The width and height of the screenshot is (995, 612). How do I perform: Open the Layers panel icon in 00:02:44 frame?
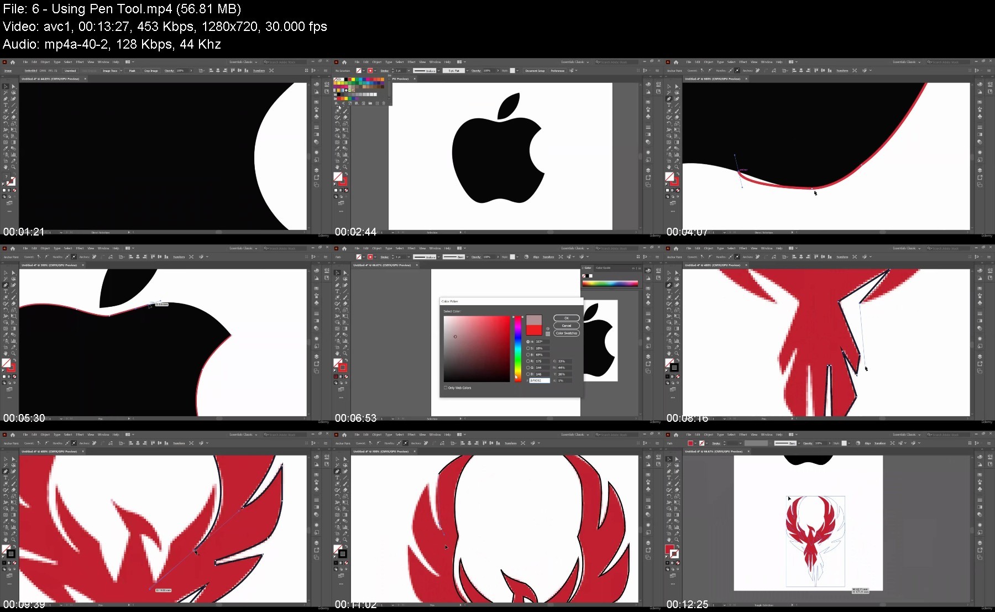(x=648, y=170)
